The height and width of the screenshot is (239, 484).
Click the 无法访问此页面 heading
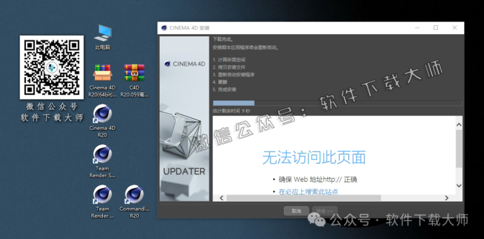tap(314, 157)
